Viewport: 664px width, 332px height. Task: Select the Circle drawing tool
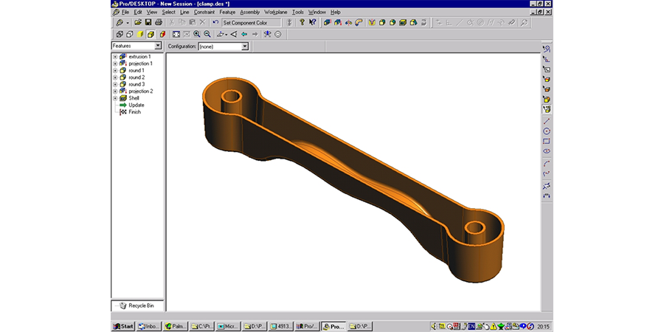click(x=547, y=131)
